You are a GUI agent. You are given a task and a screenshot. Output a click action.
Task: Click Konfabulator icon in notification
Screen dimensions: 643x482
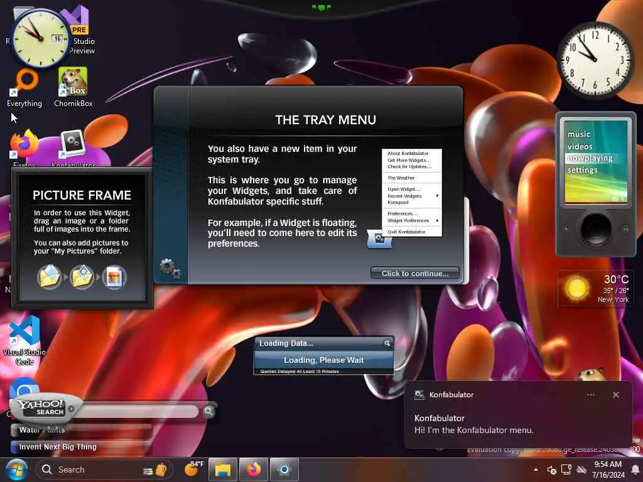click(x=419, y=395)
